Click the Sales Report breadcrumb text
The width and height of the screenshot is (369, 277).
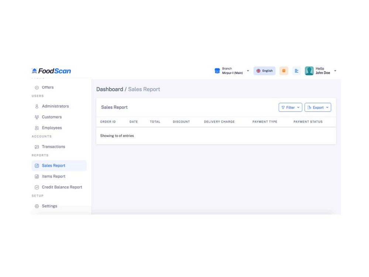tap(144, 89)
